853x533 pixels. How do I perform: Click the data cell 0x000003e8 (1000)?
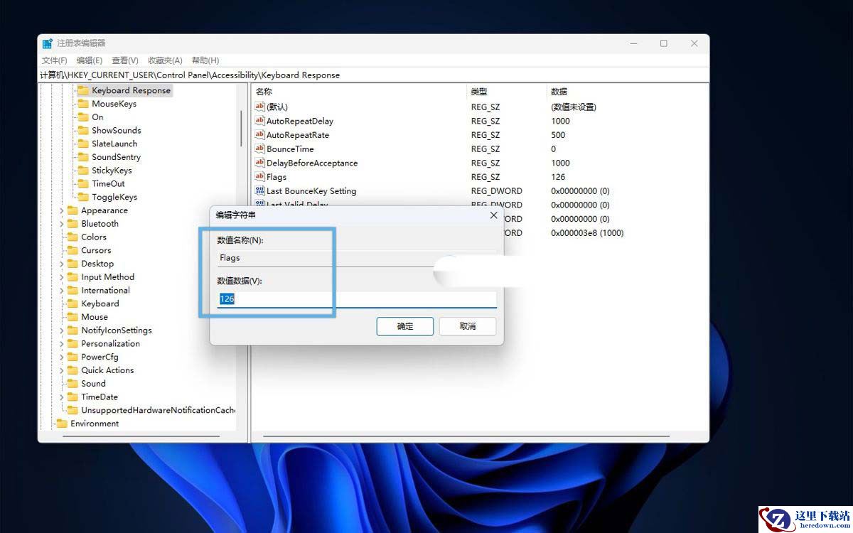tap(587, 232)
